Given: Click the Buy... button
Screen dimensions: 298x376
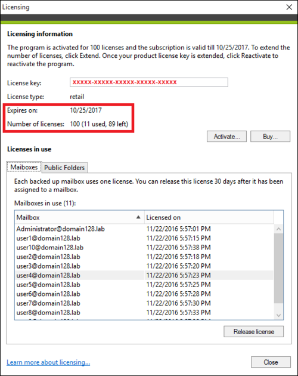Looking at the screenshot, I should pyautogui.click(x=270, y=137).
